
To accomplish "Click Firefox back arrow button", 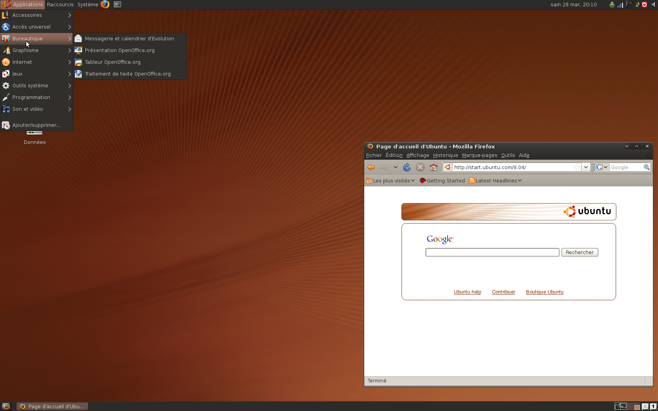I will (x=371, y=168).
